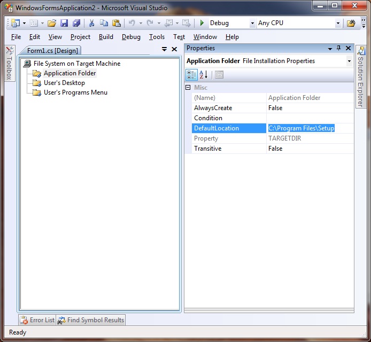Open the Error List tab
The image size is (371, 342).
(37, 320)
